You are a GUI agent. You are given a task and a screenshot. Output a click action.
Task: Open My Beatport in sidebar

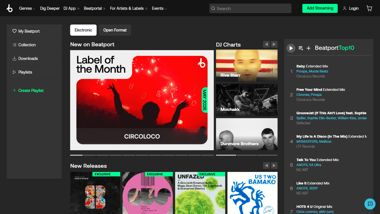34,31
